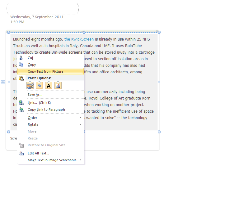234x200 pixels.
Task: Click top-right image resize handle
Action: [x=159, y=32]
